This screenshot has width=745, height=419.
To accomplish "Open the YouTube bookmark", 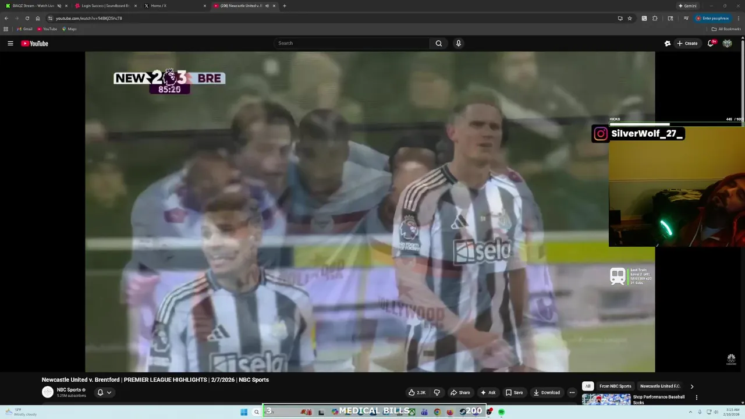I will (x=47, y=29).
